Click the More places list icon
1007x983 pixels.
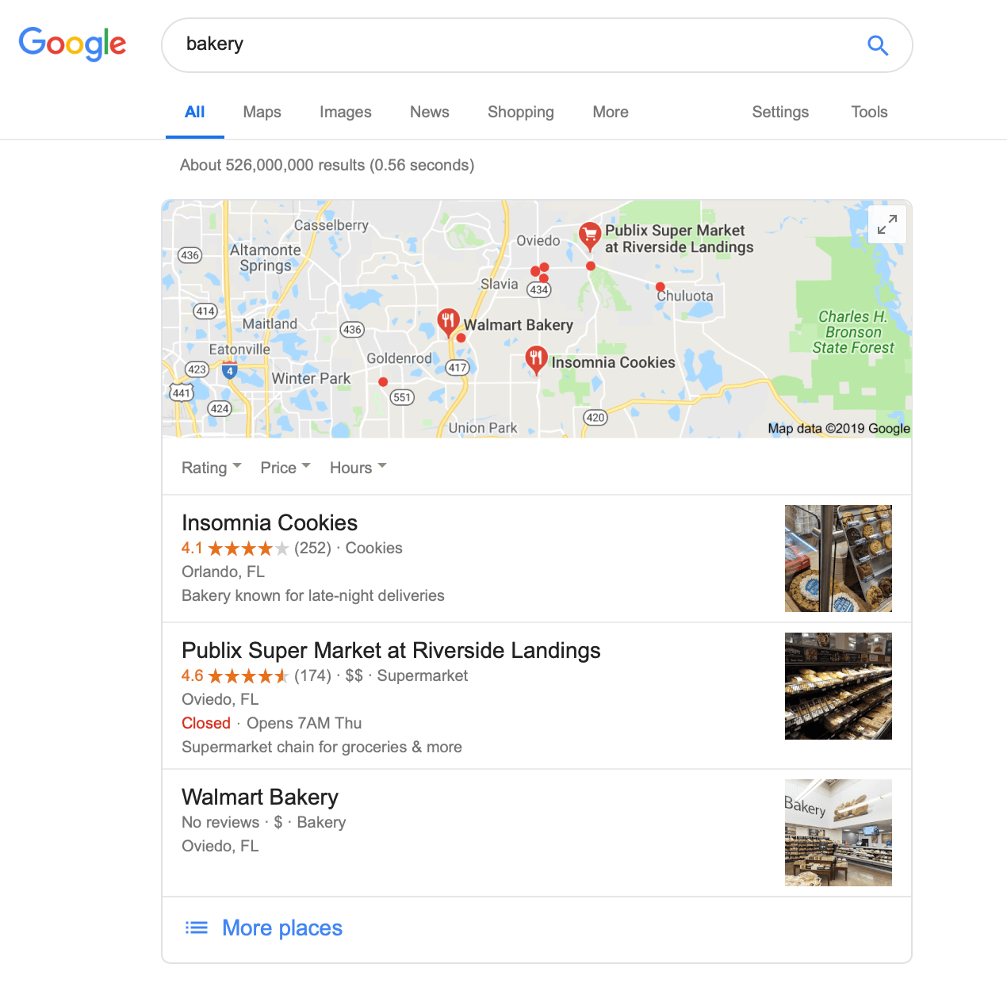(x=197, y=928)
